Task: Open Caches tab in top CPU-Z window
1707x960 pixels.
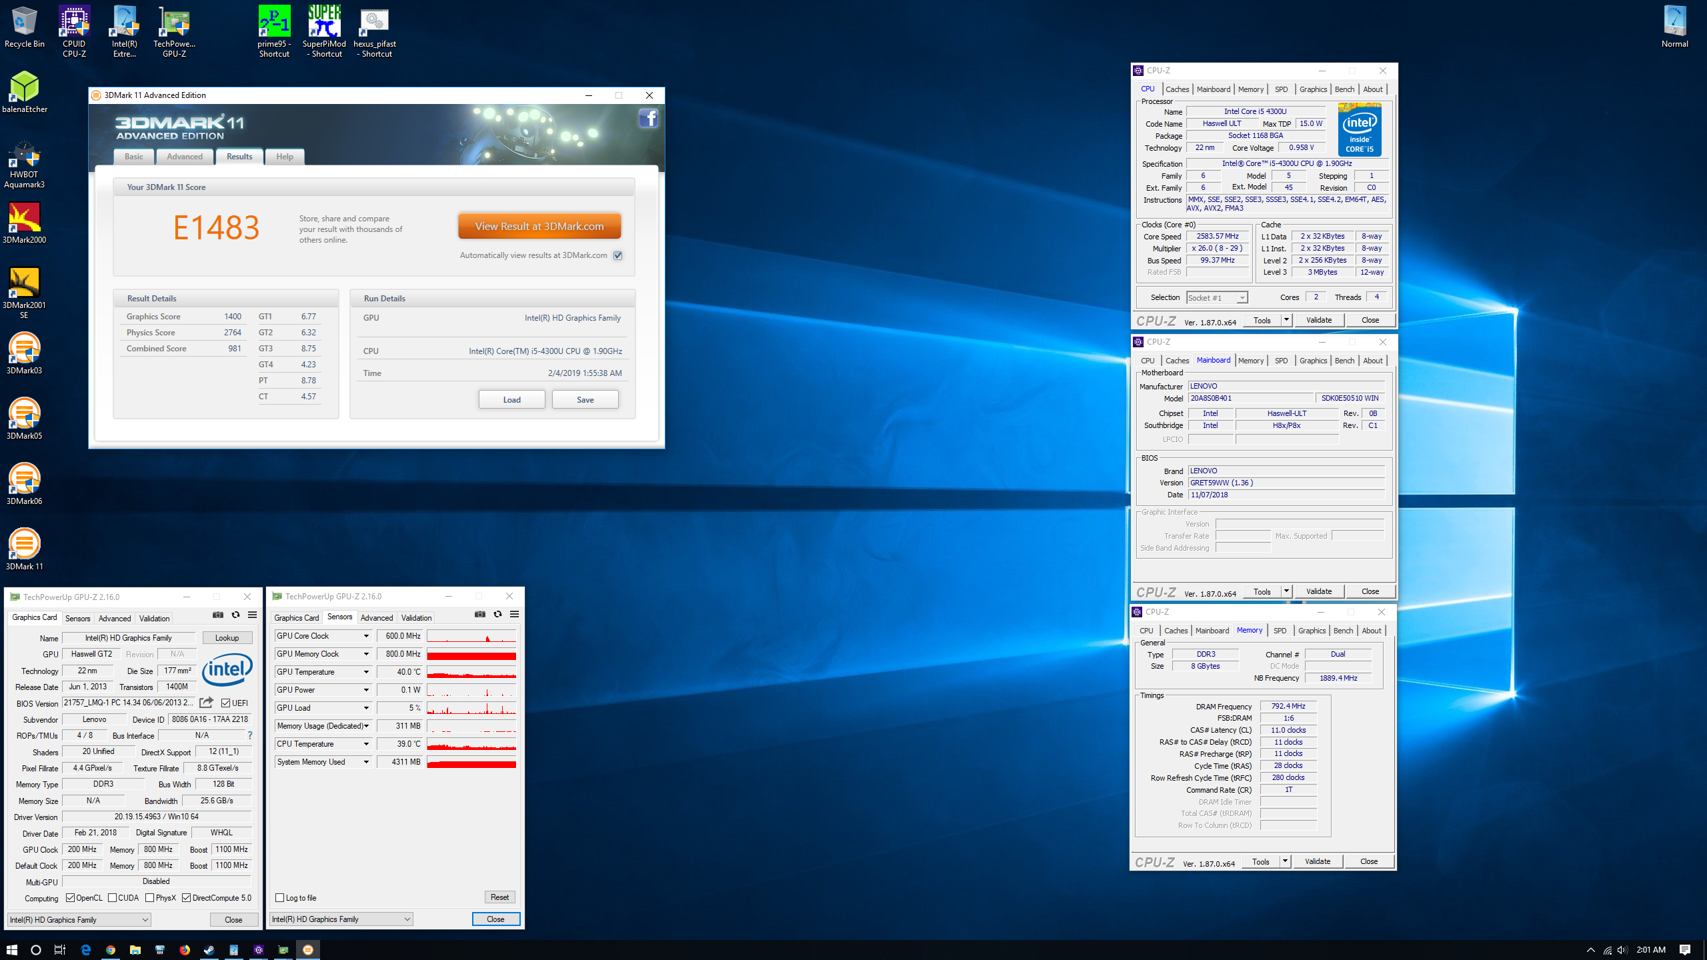Action: tap(1177, 89)
